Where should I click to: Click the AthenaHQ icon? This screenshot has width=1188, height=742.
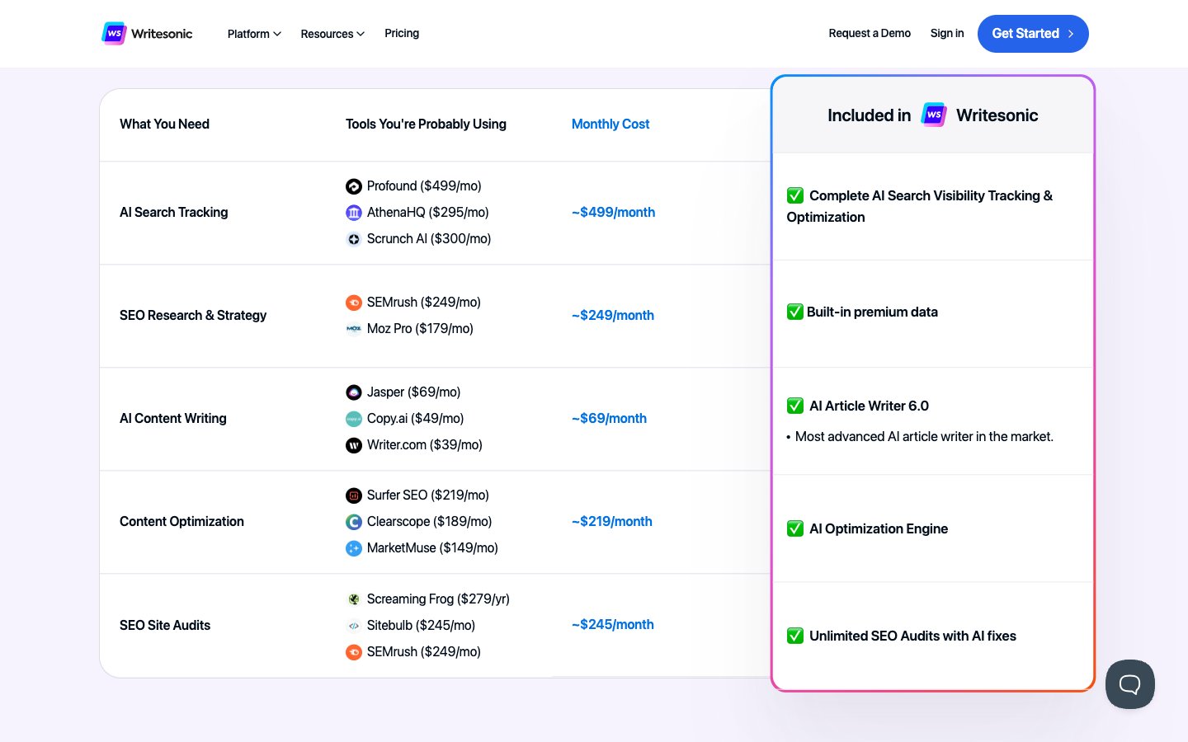[354, 213]
